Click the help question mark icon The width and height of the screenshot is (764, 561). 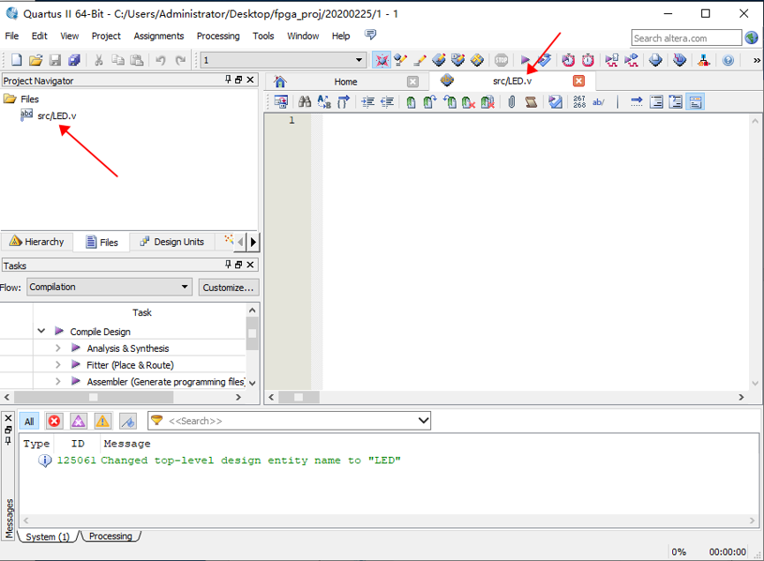(728, 60)
